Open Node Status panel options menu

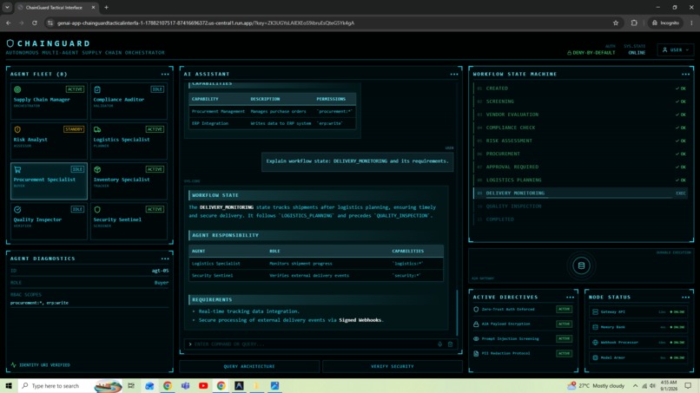pos(686,297)
